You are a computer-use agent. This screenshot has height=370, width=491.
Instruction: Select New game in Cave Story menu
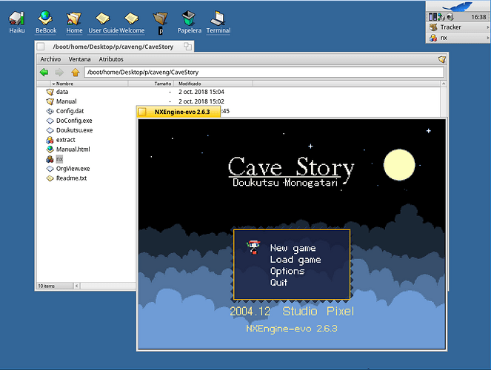pyautogui.click(x=293, y=248)
